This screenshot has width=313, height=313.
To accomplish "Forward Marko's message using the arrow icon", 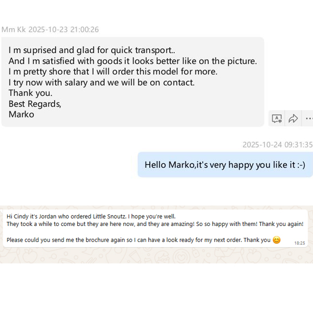I will [293, 118].
